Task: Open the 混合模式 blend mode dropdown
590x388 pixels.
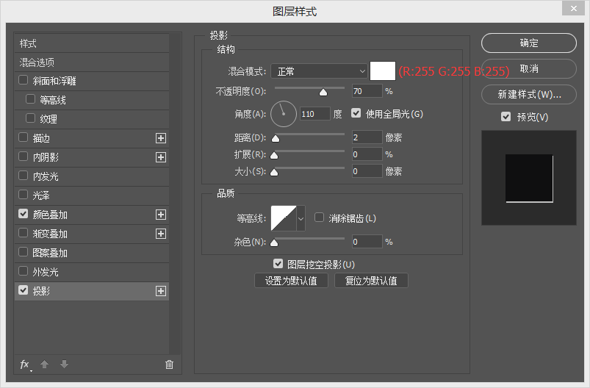Action: [319, 71]
